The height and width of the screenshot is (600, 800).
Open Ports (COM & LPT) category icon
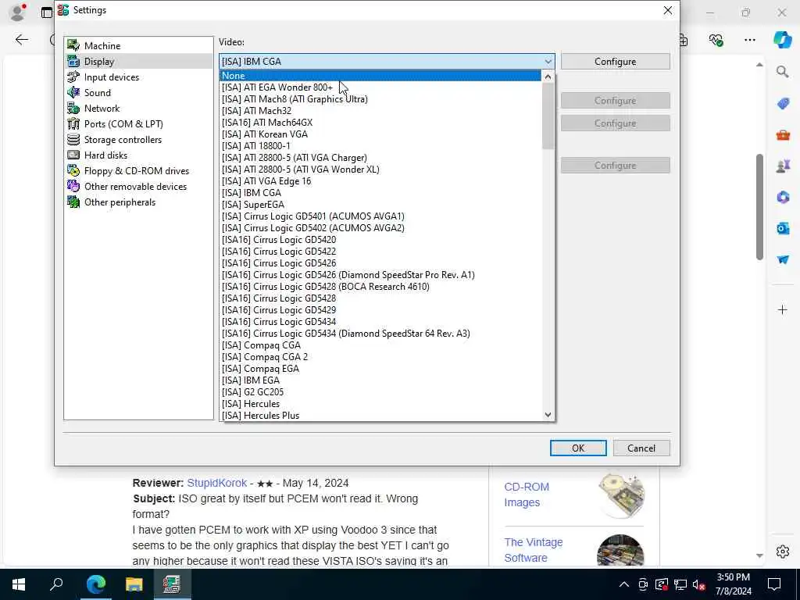(73, 124)
